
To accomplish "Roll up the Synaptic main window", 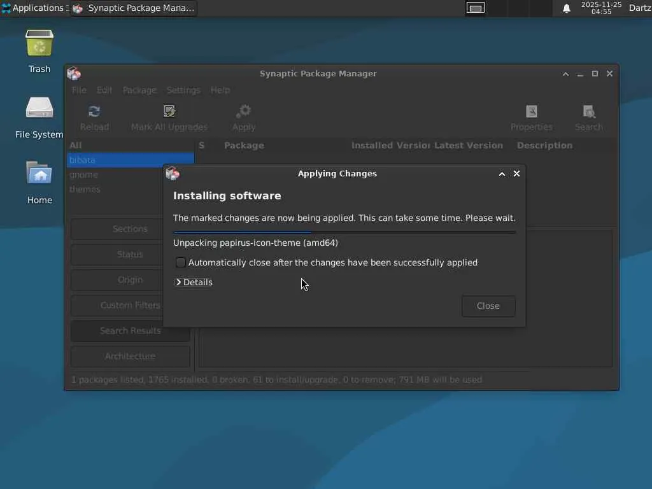I will pos(565,74).
